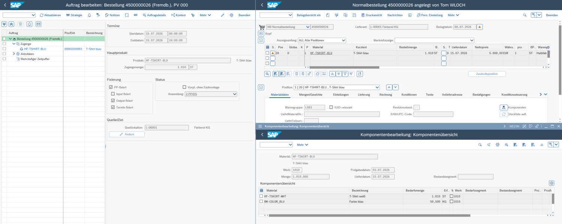Image resolution: width=562 pixels, height=224 pixels.
Task: Click the lock icon below item table
Action: click(303, 74)
